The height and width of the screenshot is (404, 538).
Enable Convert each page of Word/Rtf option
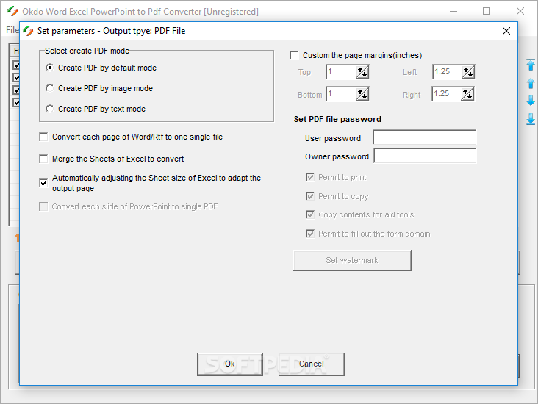[43, 137]
